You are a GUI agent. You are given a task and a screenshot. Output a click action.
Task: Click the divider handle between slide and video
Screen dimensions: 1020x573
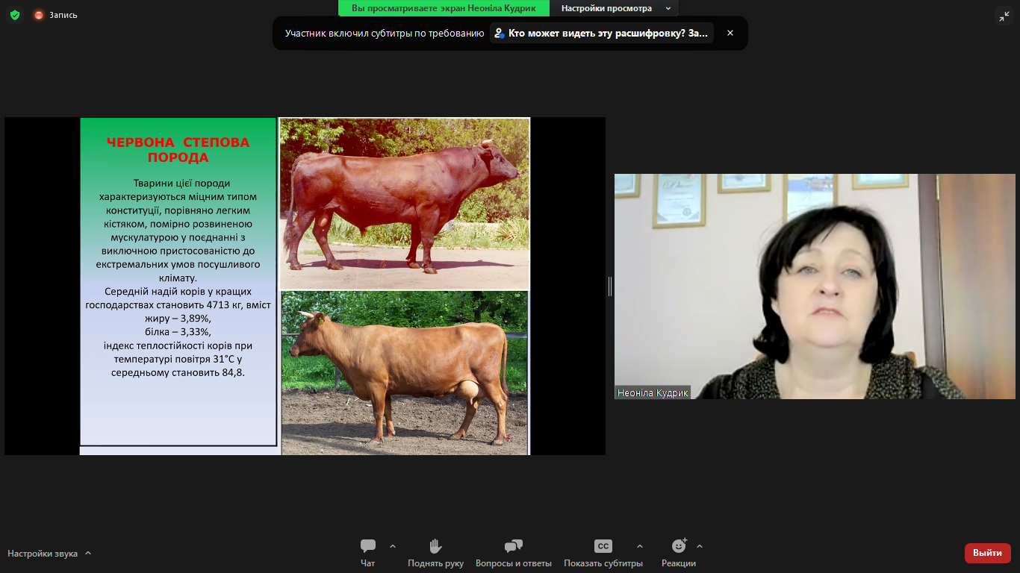pos(610,286)
